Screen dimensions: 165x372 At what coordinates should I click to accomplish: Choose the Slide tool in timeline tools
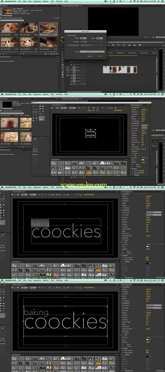(63, 69)
